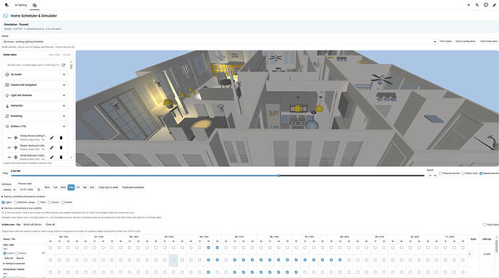This screenshot has width=499, height=278.
Task: Enable the Physical devices checkbox
Action: pyautogui.click(x=440, y=173)
